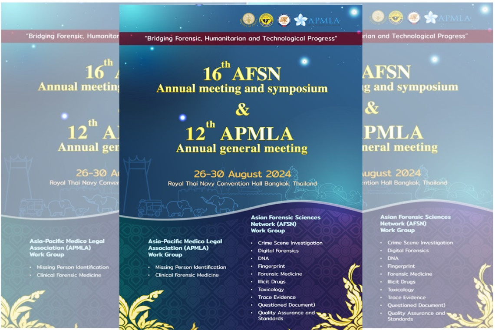Screen dimensions: 495x330
Task: Click the Ministry of Justice emblem on center poster
Action: pyautogui.click(x=248, y=19)
